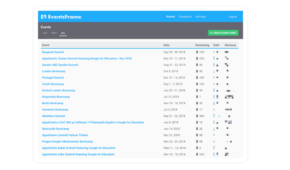The image size is (290, 170).
Task: Click the EventsFrame logo icon
Action: 43,17
